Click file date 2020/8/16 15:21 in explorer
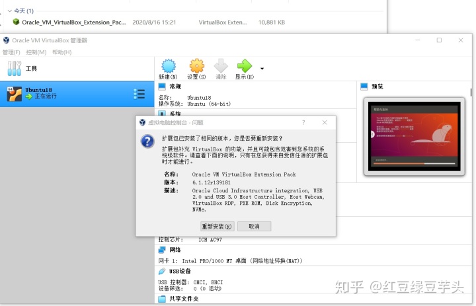Viewport: 476px width, 306px height. (x=154, y=22)
